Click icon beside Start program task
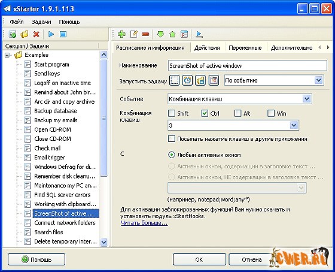Screen dimensions: 335x272 (28, 64)
